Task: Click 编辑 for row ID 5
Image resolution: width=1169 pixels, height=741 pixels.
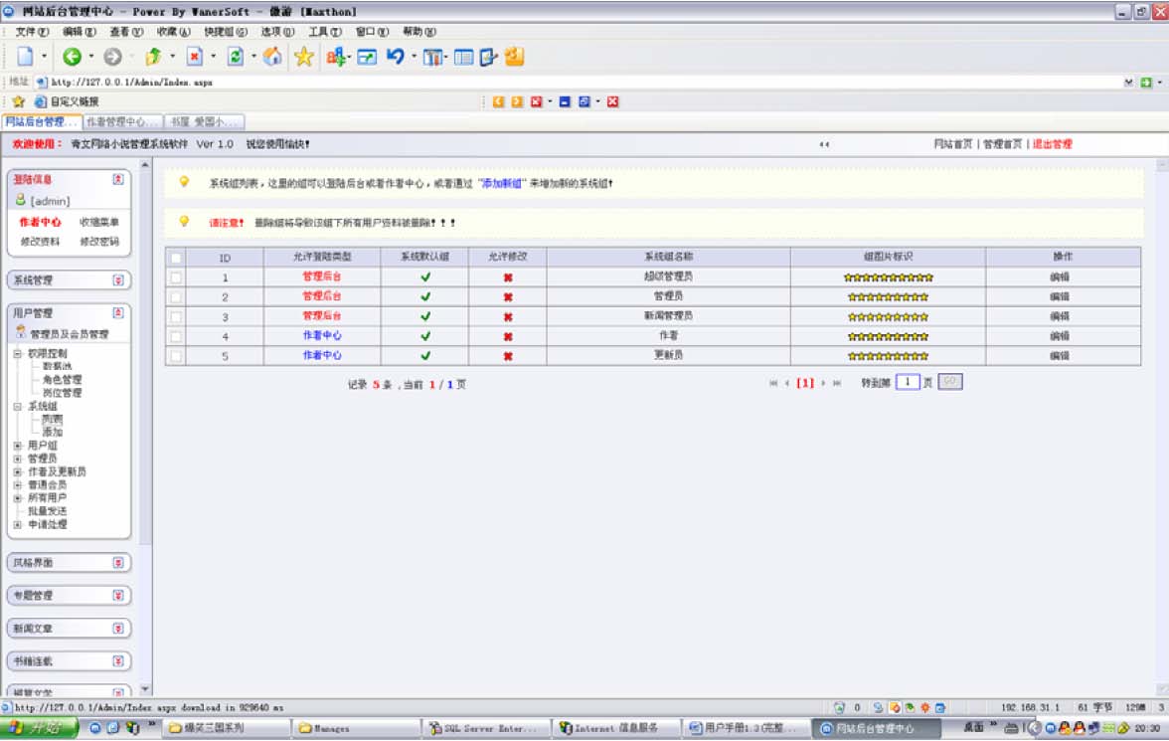Action: pyautogui.click(x=1060, y=356)
